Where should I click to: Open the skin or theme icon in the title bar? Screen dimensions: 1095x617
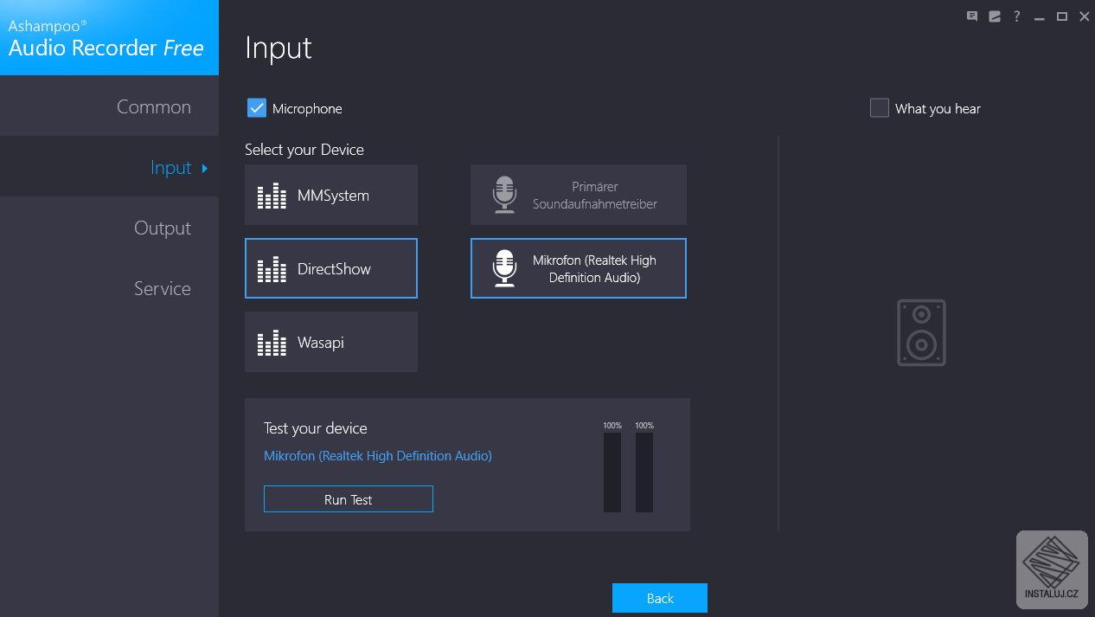pos(995,16)
